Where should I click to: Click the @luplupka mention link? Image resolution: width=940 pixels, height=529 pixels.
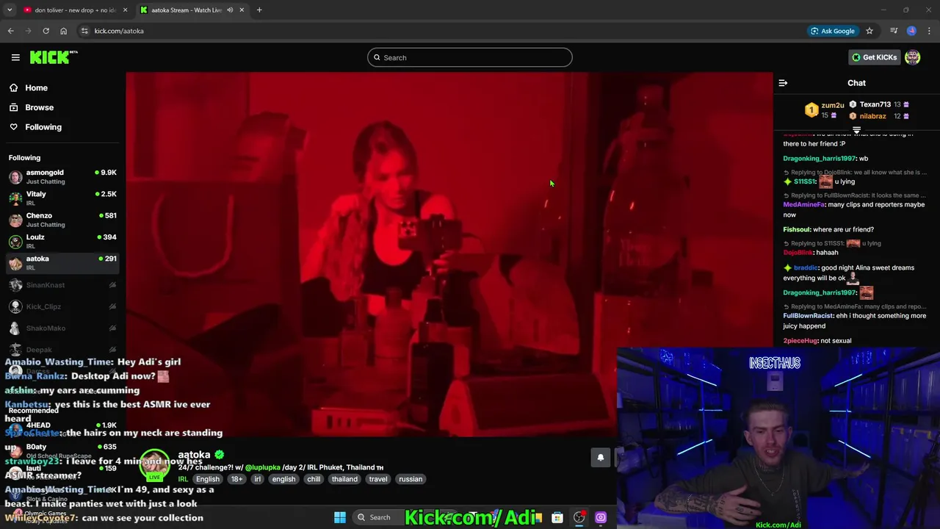(262, 467)
